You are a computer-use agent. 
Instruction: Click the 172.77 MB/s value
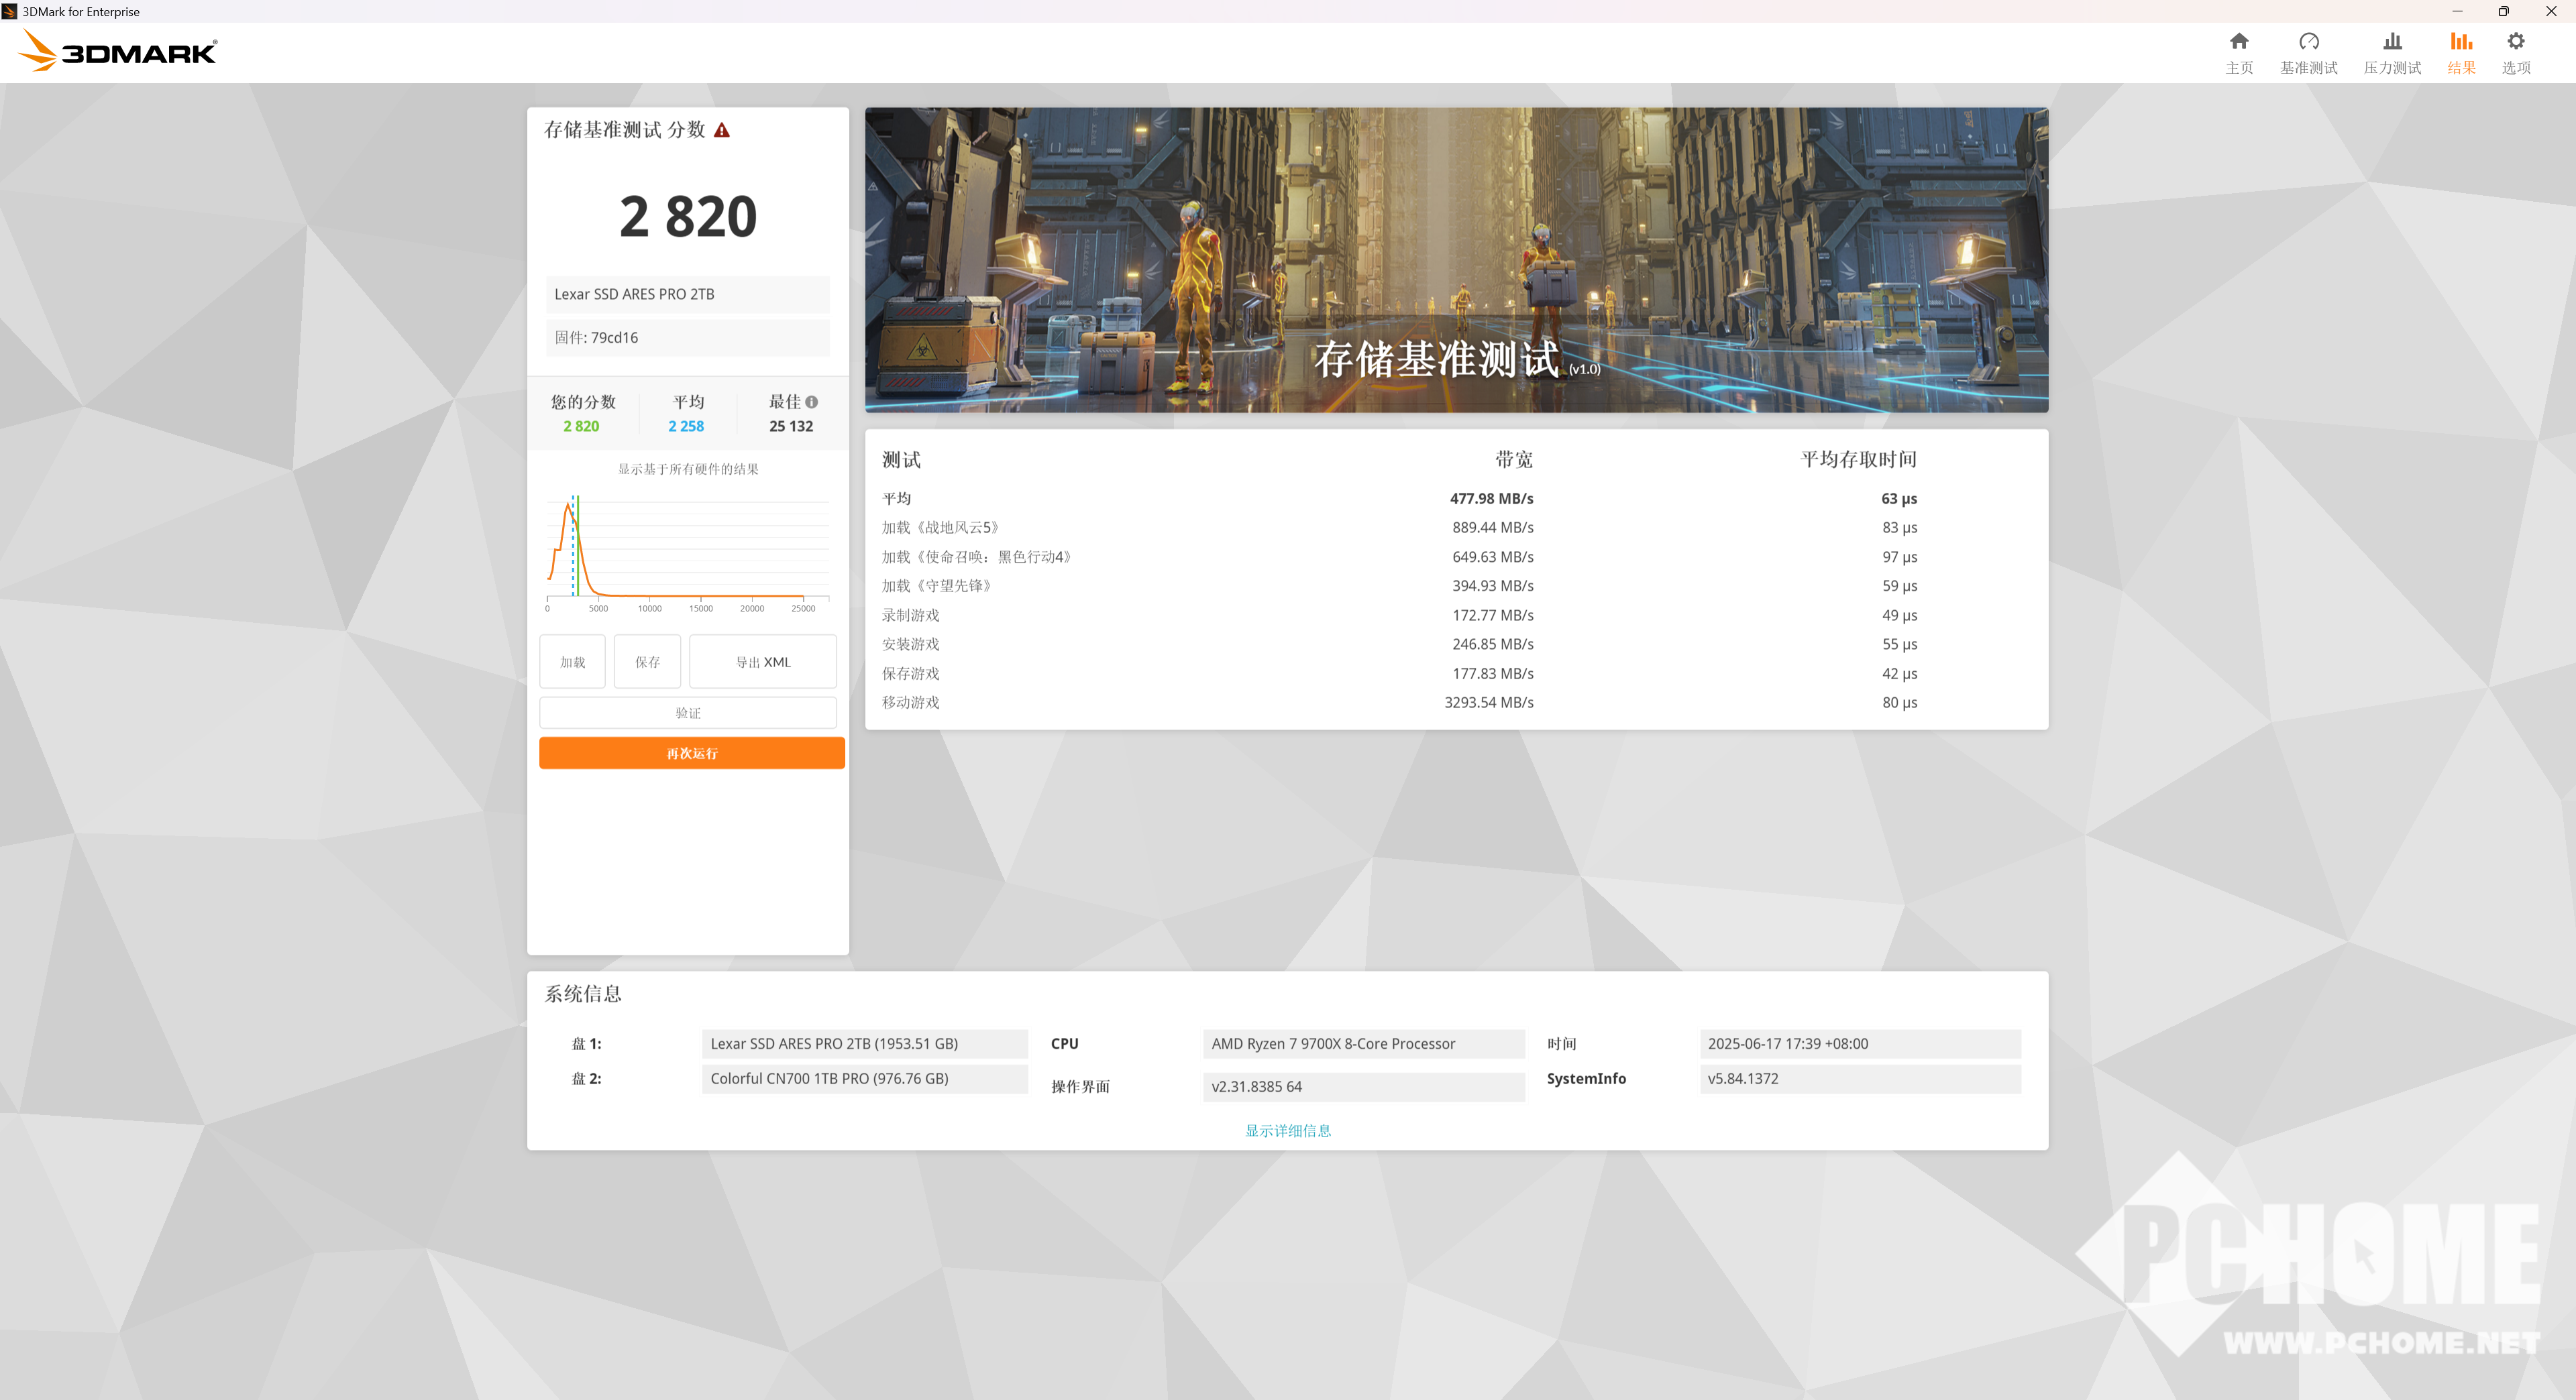[1492, 615]
